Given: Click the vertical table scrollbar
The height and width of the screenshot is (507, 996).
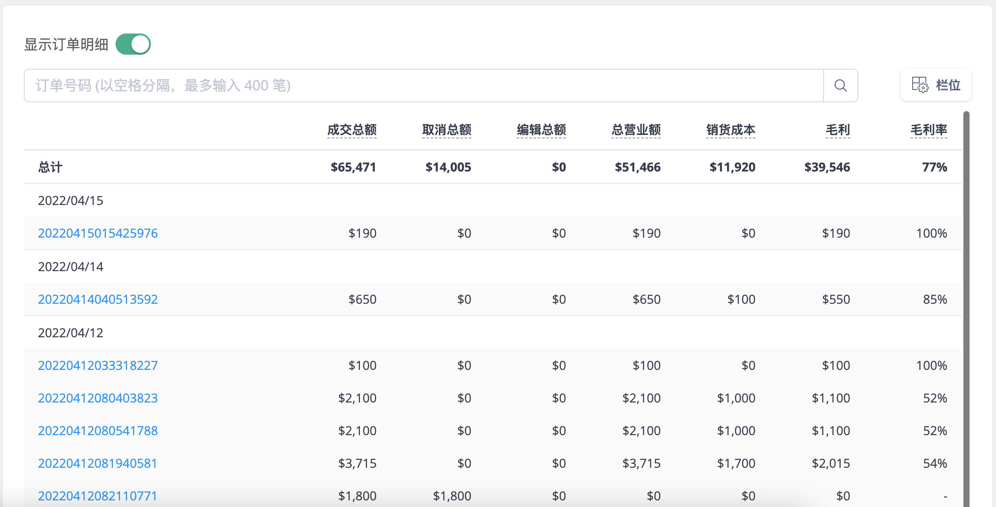Looking at the screenshot, I should [966, 309].
